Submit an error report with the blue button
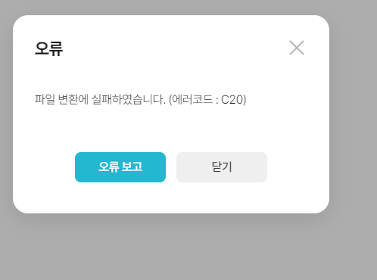The image size is (377, 280). coord(120,167)
